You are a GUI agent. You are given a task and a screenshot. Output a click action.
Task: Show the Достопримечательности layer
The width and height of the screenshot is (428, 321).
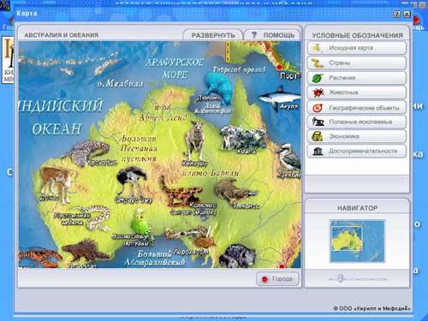(357, 151)
